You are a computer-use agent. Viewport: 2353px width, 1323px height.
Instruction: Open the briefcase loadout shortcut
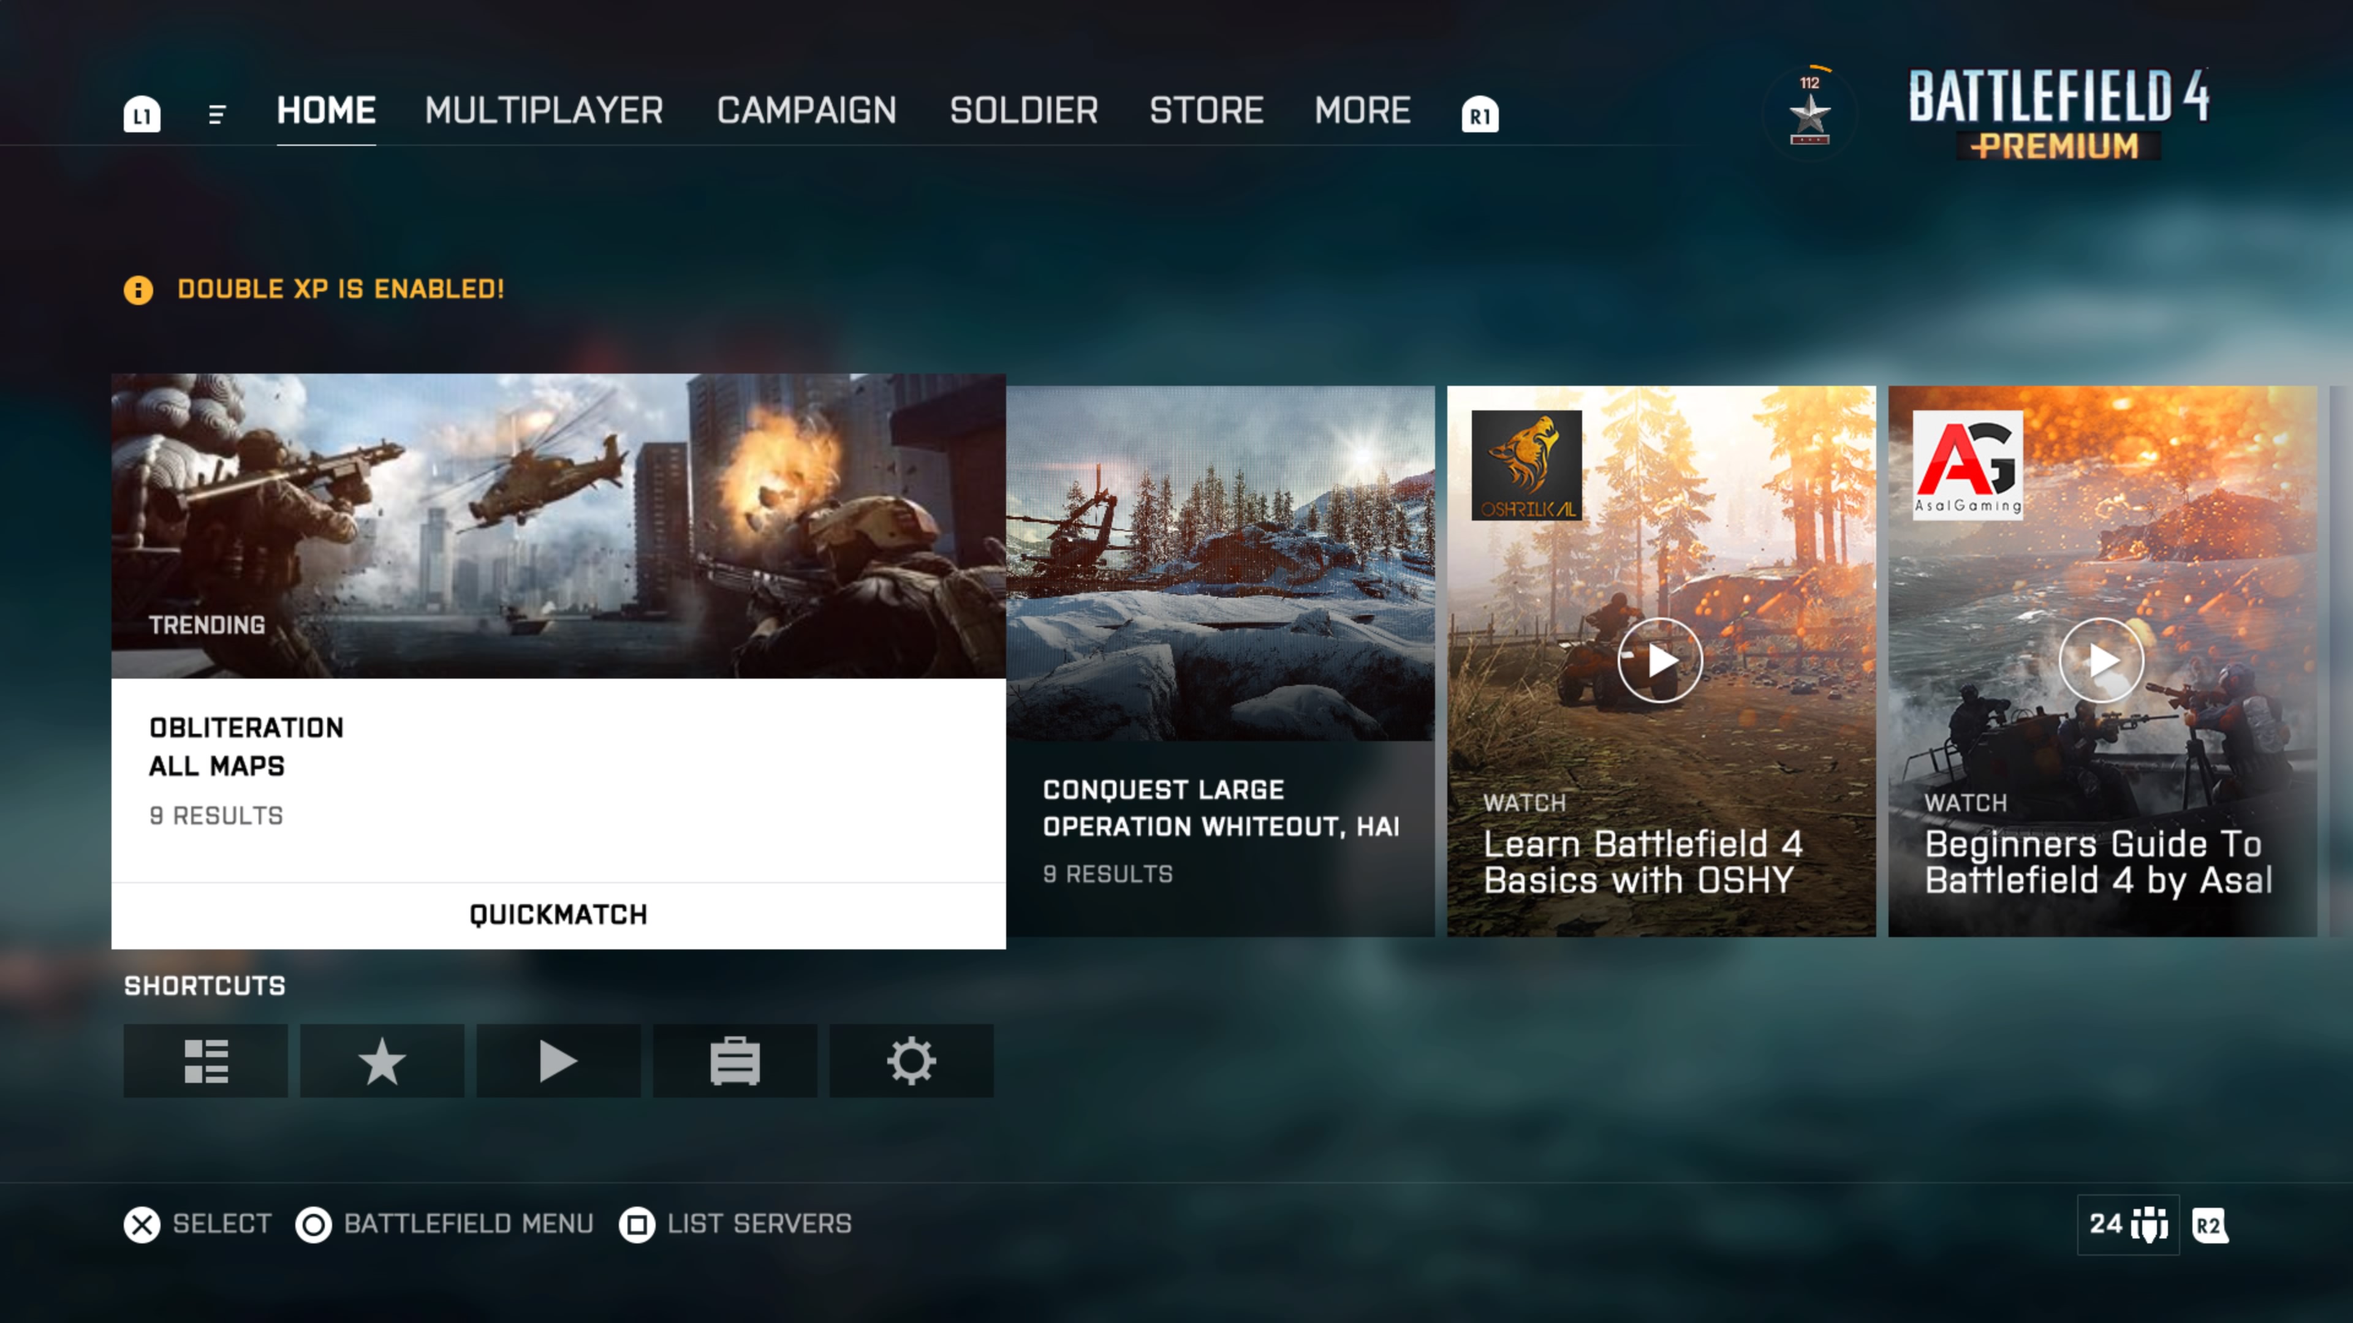pos(735,1061)
